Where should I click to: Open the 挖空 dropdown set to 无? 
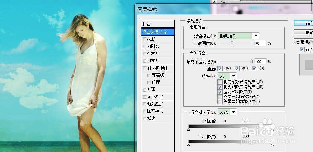pyautogui.click(x=228, y=76)
